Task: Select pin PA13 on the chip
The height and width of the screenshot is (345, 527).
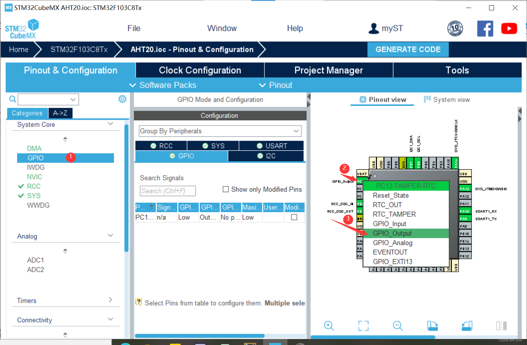Action: (465, 189)
